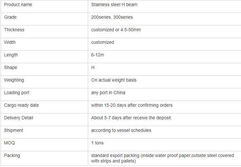Click the 'Length' row label
241x167 pixels.
point(11,55)
